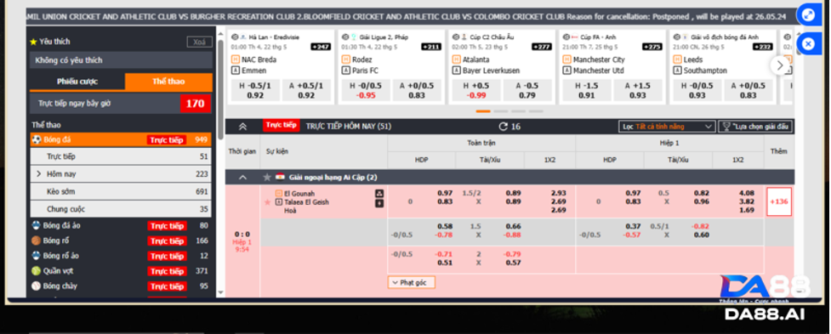Refresh the live odds countdown icon

pos(504,127)
